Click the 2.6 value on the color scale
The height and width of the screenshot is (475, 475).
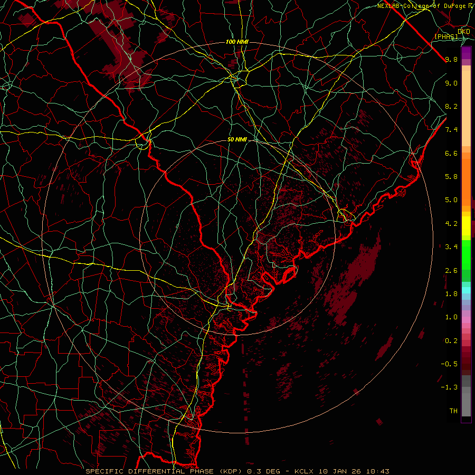tap(451, 271)
